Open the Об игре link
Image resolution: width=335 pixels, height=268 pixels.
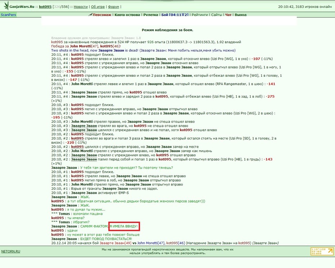point(98,6)
